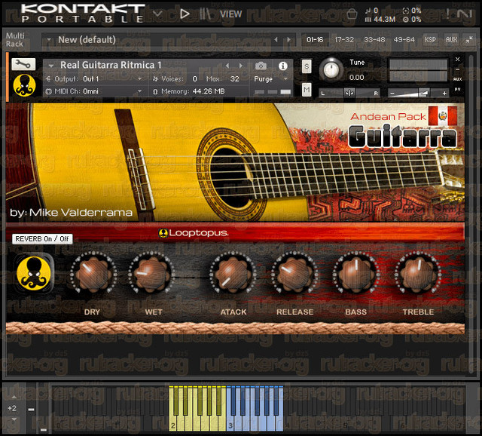Toggle Solo button S
This screenshot has width=482, height=436.
pyautogui.click(x=307, y=66)
